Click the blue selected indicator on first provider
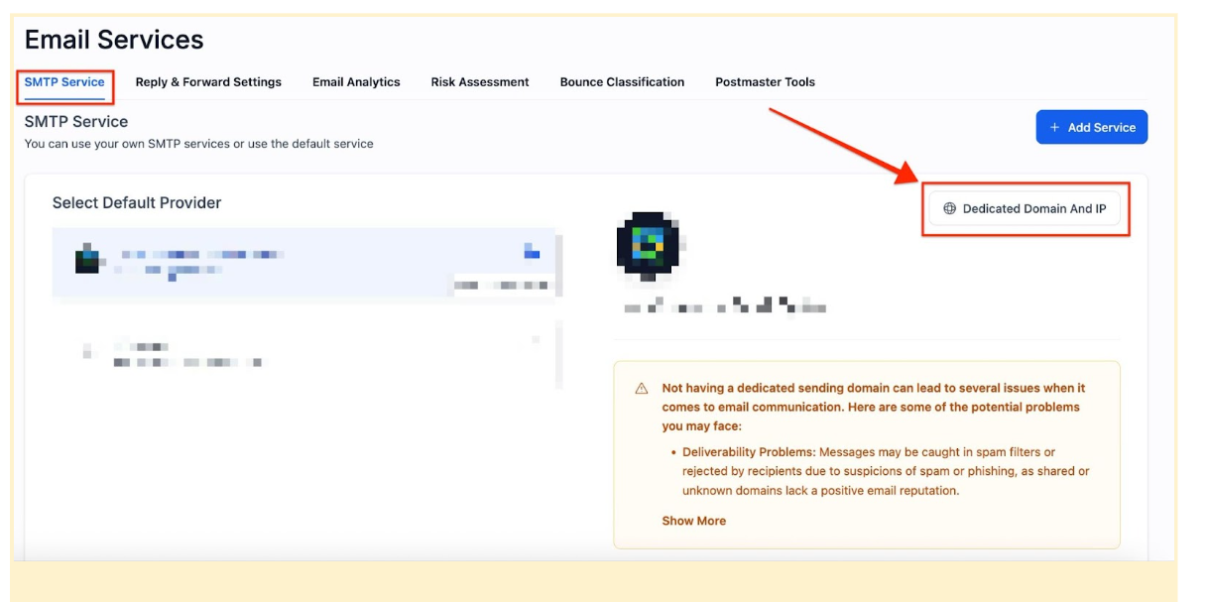The image size is (1206, 602). [x=532, y=252]
